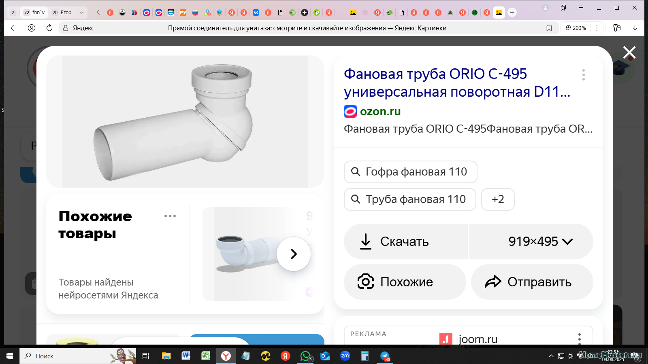Open three-dot options beside the image title
Viewport: 648px width, 364px height.
[584, 75]
